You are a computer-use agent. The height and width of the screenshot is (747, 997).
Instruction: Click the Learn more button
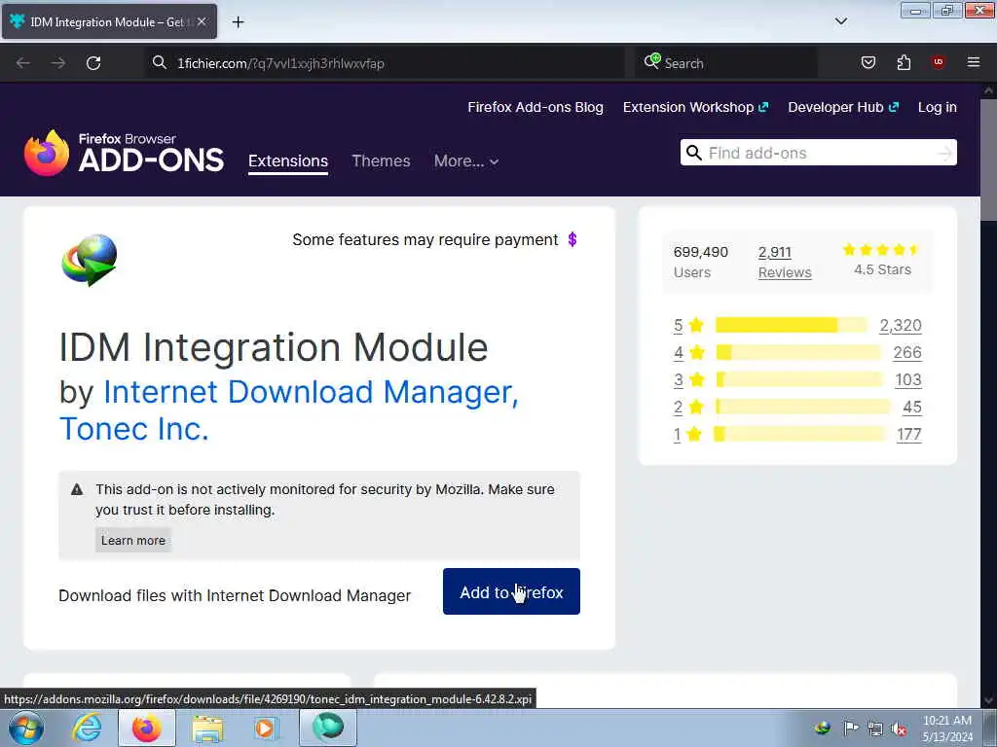coord(133,541)
